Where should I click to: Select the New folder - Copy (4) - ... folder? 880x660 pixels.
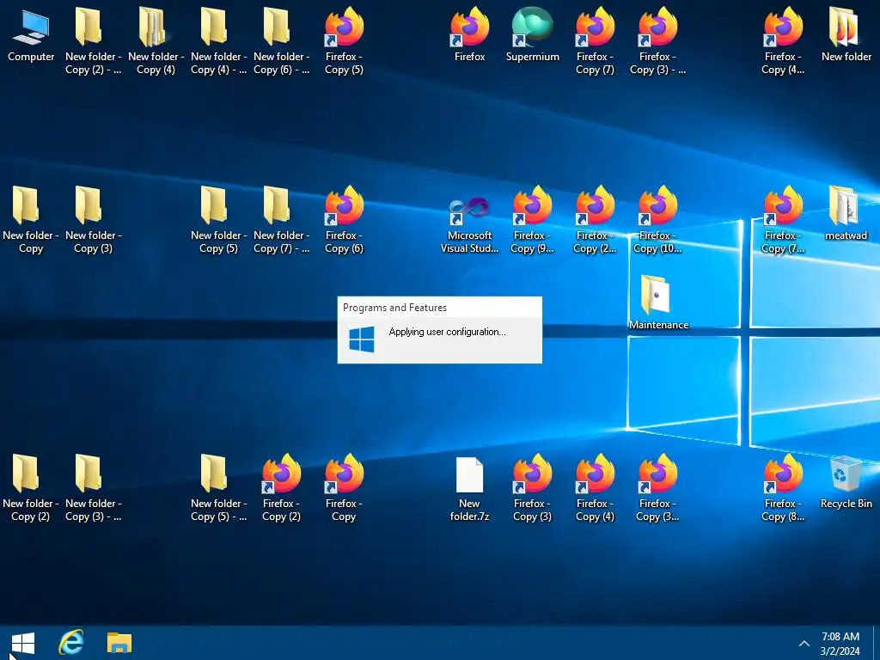coord(218,42)
